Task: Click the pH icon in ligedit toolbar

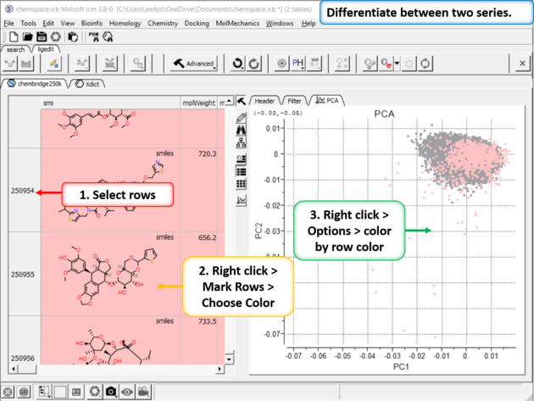Action: pyautogui.click(x=298, y=64)
